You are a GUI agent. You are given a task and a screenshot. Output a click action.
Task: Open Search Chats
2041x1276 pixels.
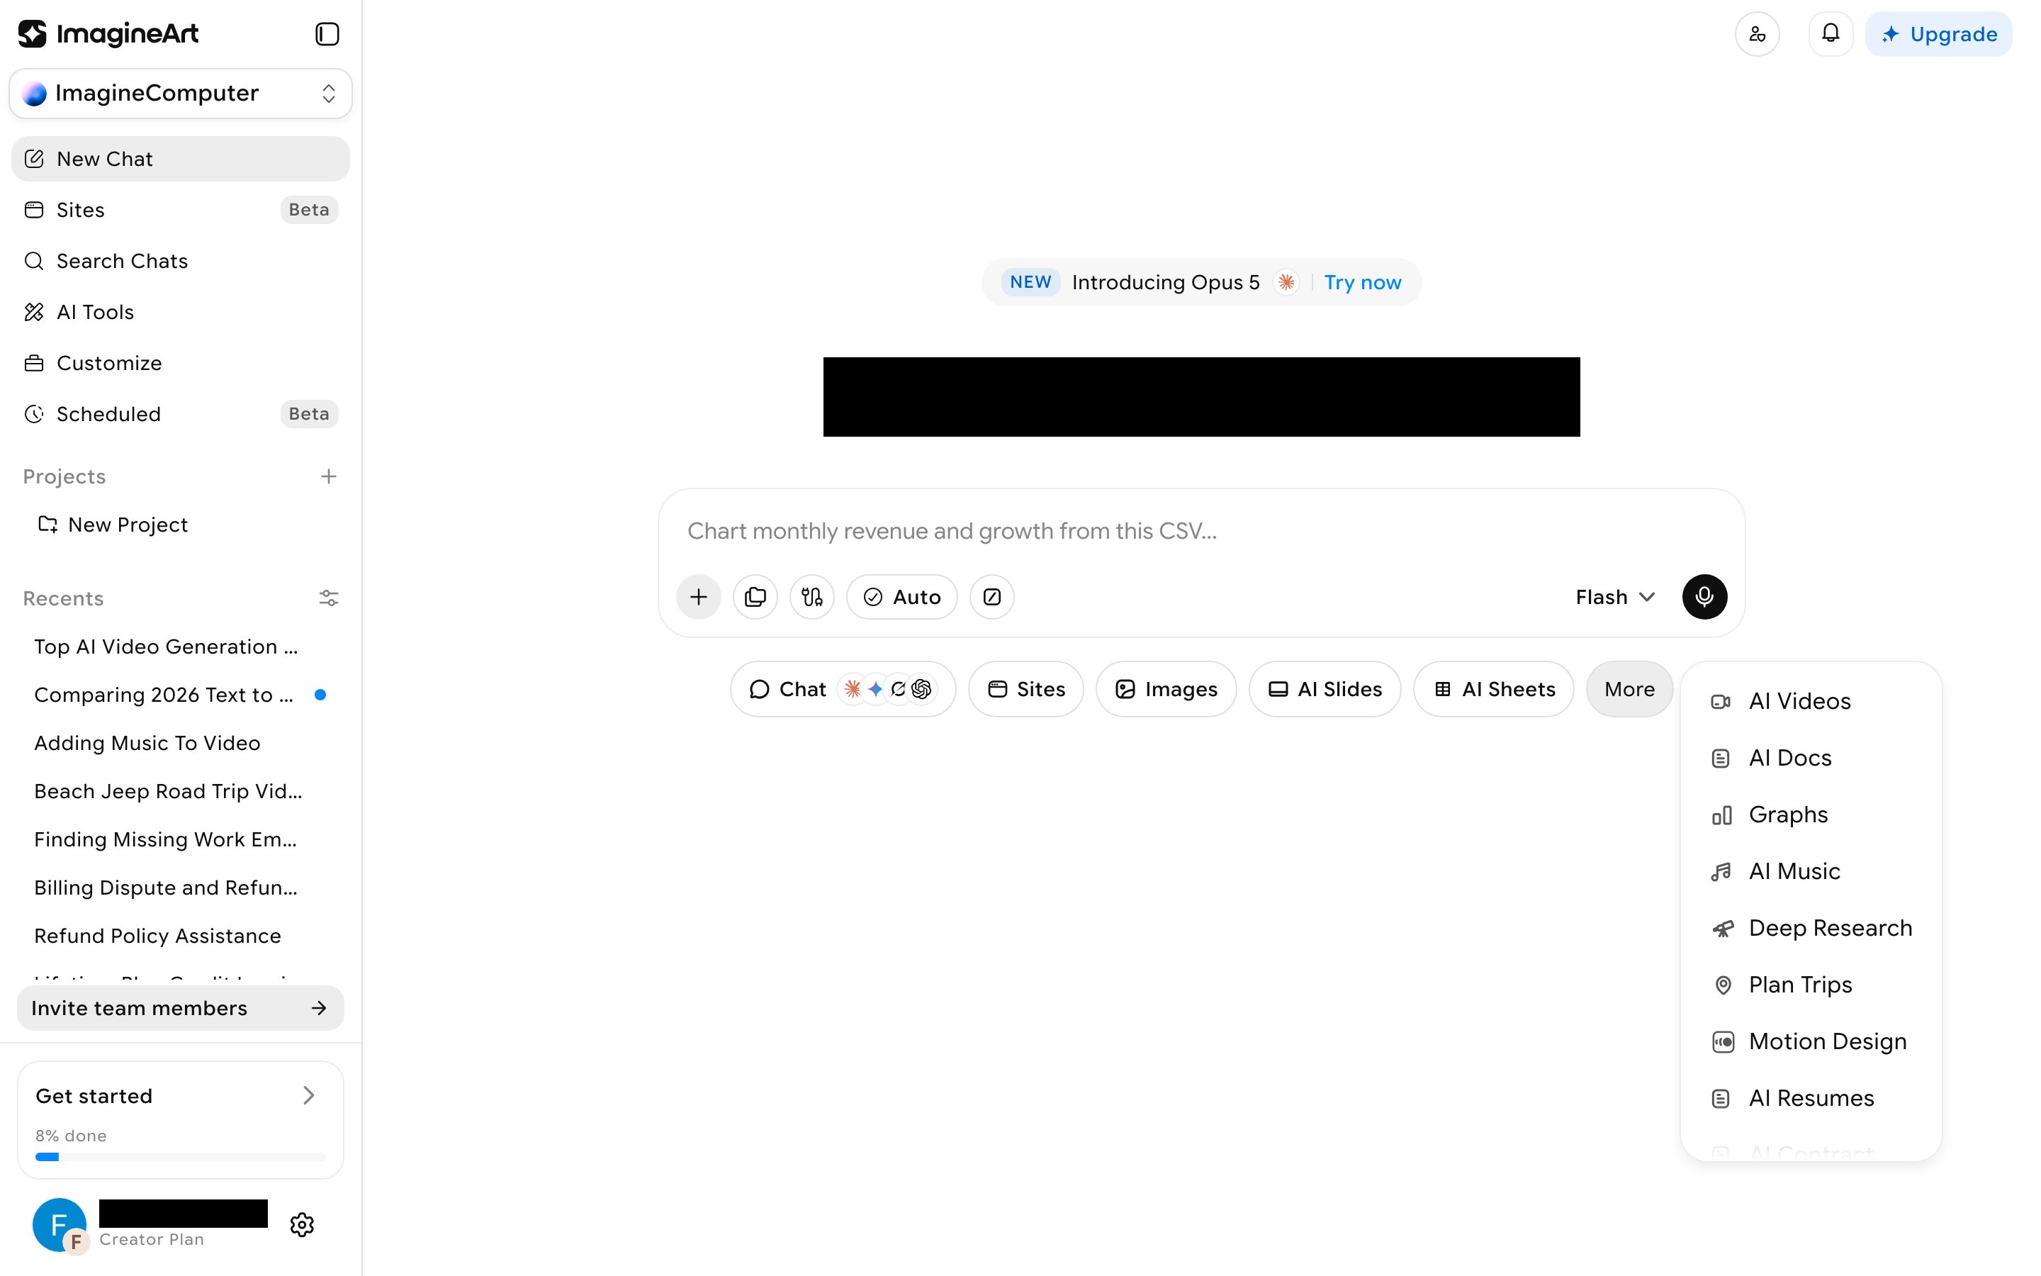pyautogui.click(x=181, y=261)
